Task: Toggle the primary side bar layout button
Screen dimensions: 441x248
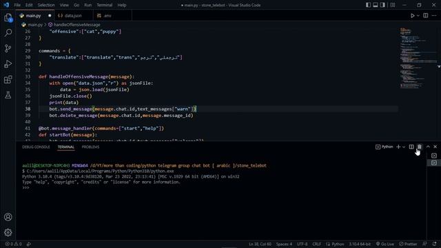Action: 368,5
